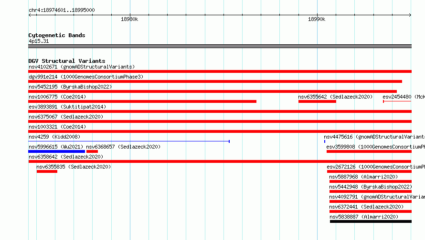Click the red bar under esv3893891
Viewport: 425px width, 240px height.
coord(220,111)
